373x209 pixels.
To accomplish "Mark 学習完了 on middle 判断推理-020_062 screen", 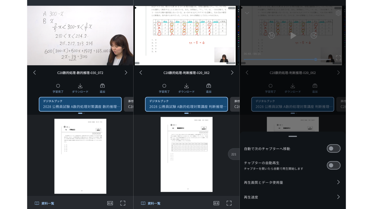I will coord(164,88).
